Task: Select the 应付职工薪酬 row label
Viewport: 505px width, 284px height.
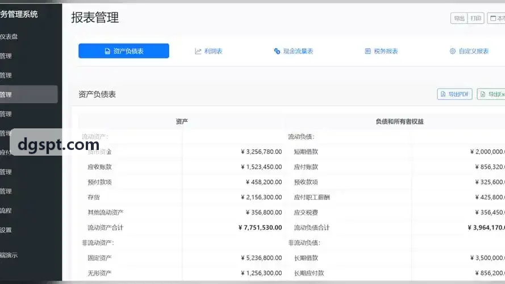Action: coord(312,197)
